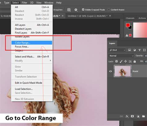Hide the Model layer with eye icon

coord(110,71)
